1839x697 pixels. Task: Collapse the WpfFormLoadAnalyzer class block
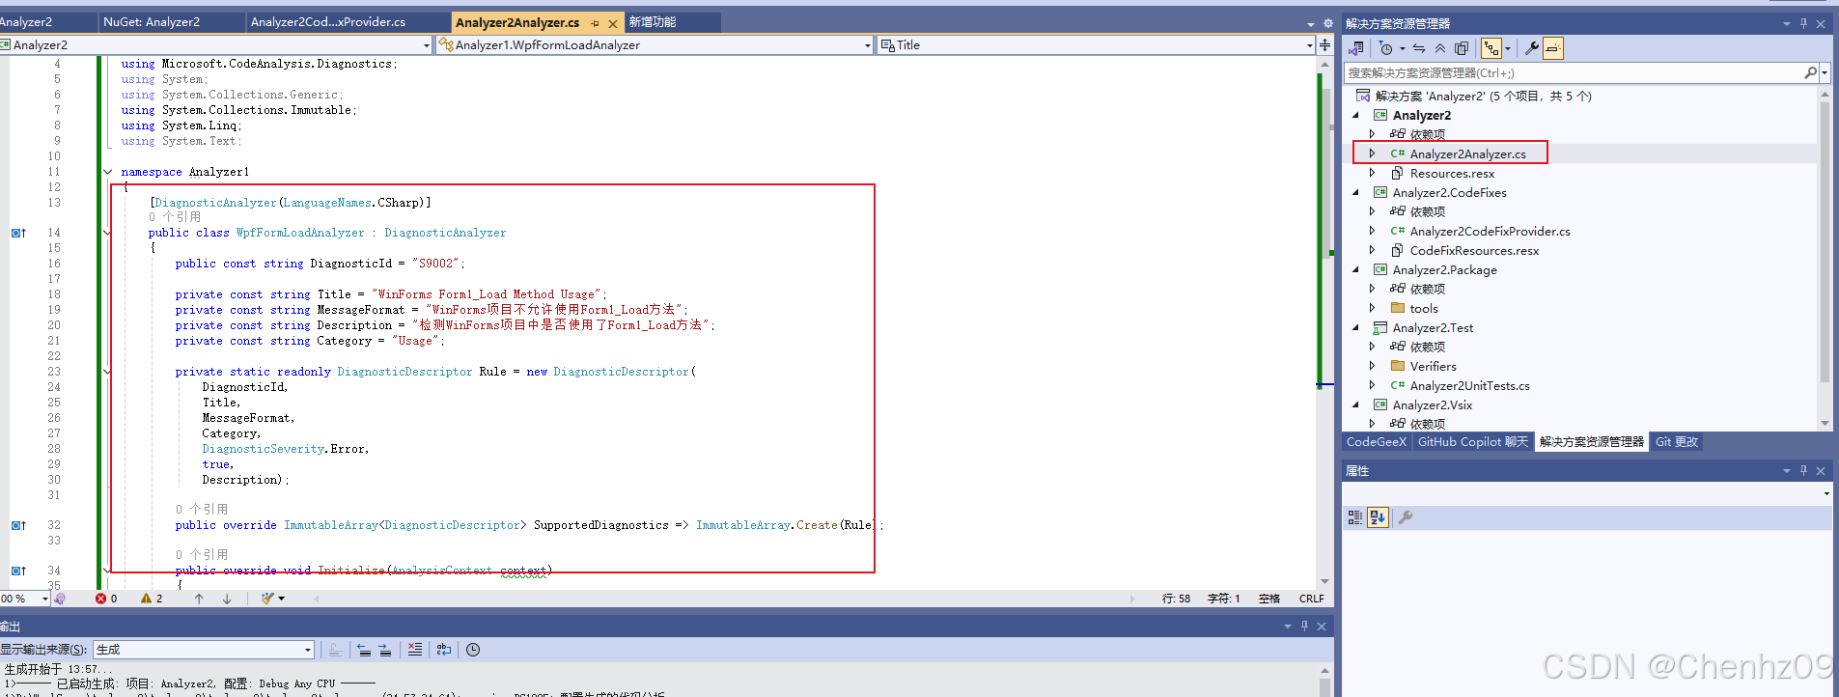point(107,233)
